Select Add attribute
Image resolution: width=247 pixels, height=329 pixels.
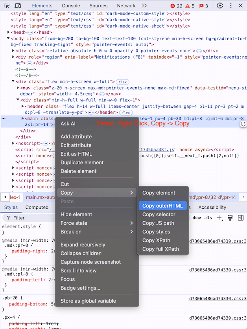click(x=97, y=137)
